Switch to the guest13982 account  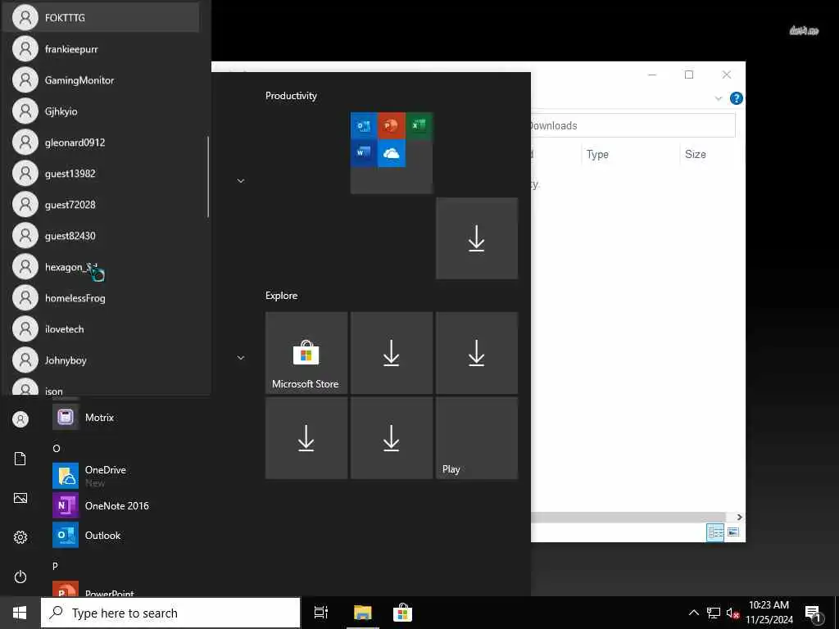pos(101,174)
